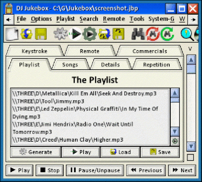Click the green circular arrow binoculars icon
Image resolution: width=202 pixels, height=182 pixels.
pos(166,34)
